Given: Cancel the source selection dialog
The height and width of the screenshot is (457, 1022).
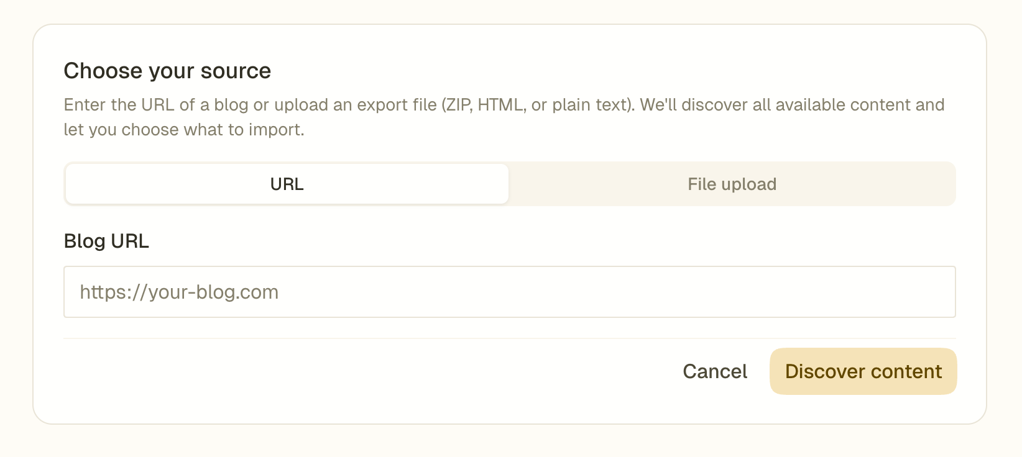Looking at the screenshot, I should click(x=715, y=371).
